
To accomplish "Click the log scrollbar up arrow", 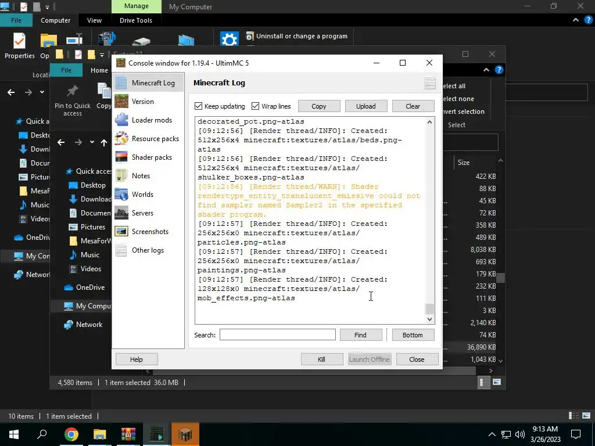I will pos(429,122).
